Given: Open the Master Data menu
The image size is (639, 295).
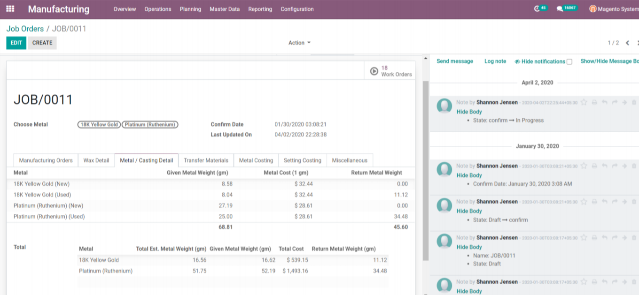Looking at the screenshot, I should point(225,9).
